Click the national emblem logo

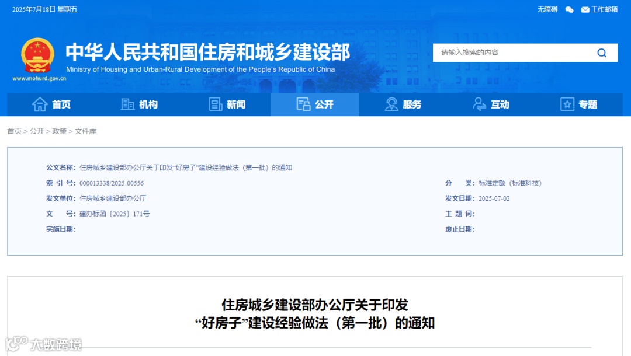click(37, 56)
